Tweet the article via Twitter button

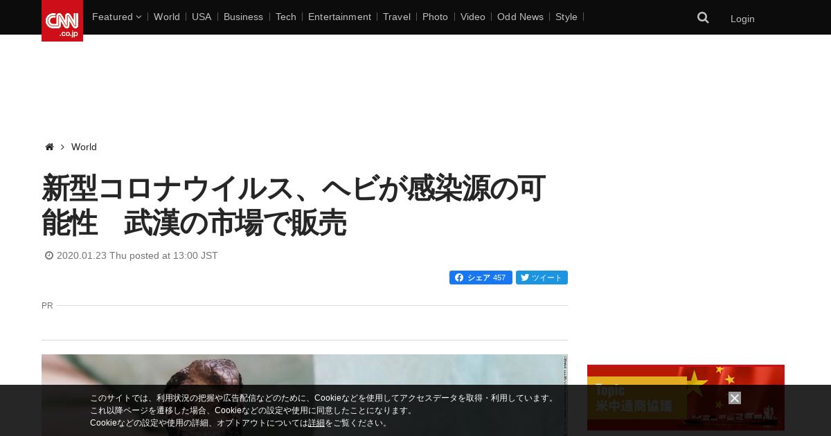(542, 278)
